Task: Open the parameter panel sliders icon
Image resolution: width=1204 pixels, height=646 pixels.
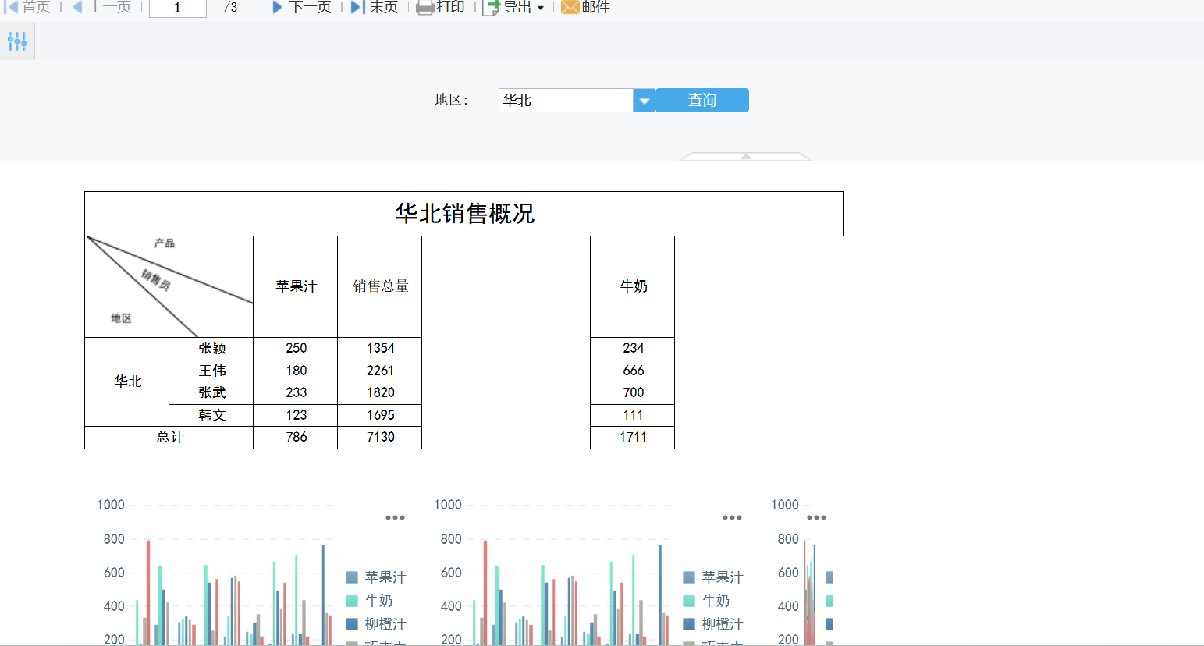Action: click(x=17, y=41)
